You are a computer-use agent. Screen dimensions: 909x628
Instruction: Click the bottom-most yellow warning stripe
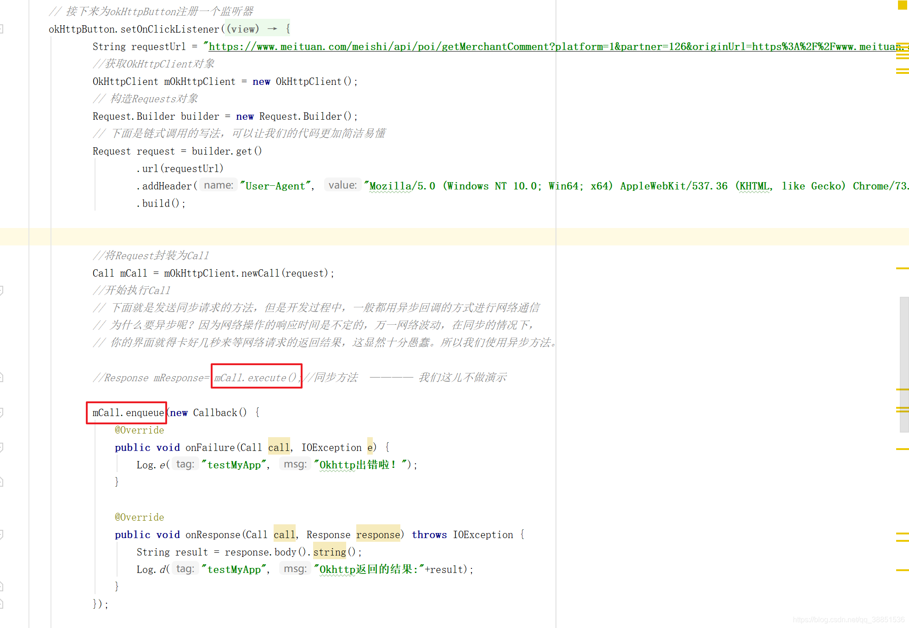(902, 570)
